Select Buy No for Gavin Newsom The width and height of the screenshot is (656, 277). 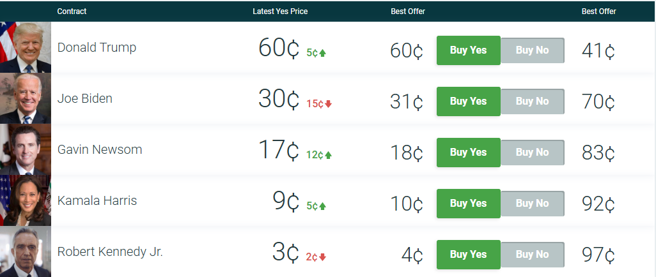pyautogui.click(x=532, y=153)
